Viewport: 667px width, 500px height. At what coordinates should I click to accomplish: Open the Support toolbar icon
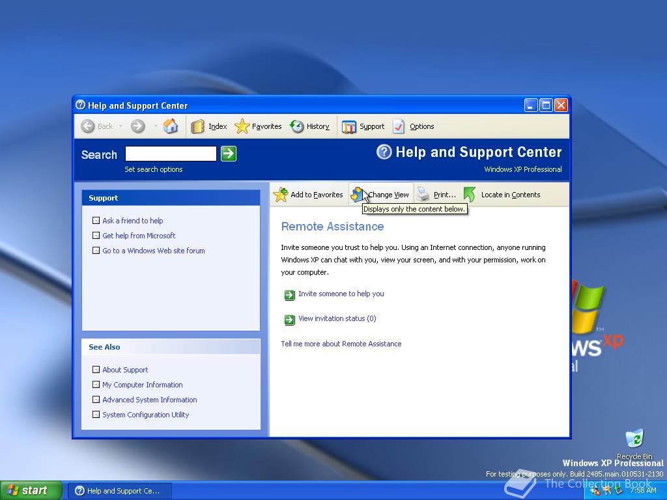349,127
